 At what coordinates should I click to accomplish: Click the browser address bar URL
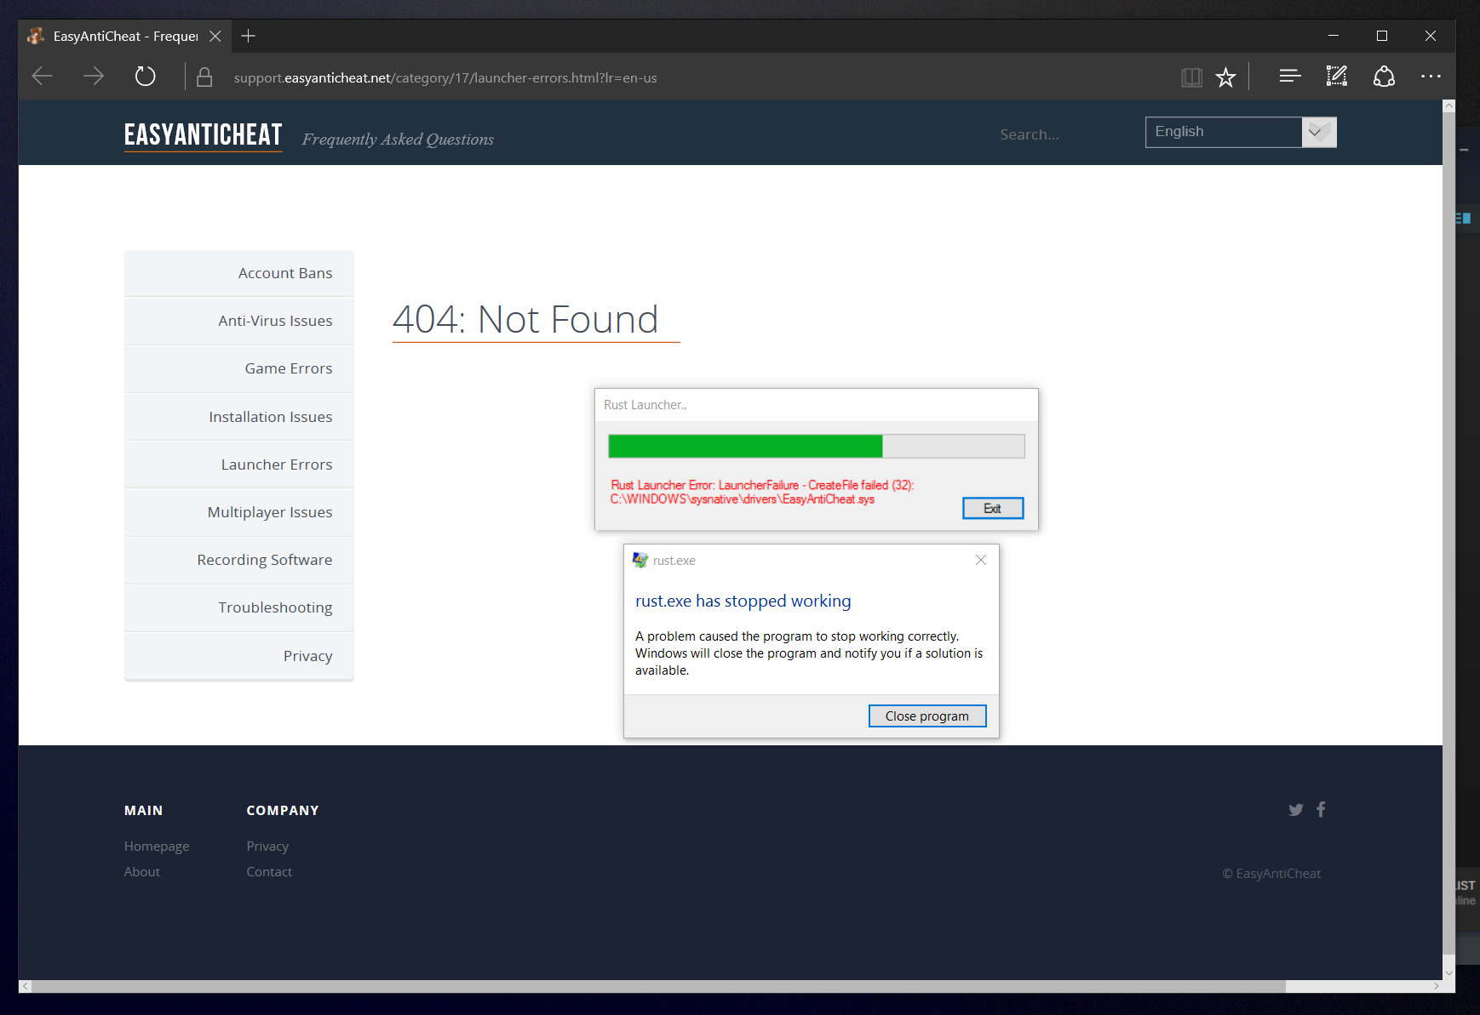click(x=445, y=77)
